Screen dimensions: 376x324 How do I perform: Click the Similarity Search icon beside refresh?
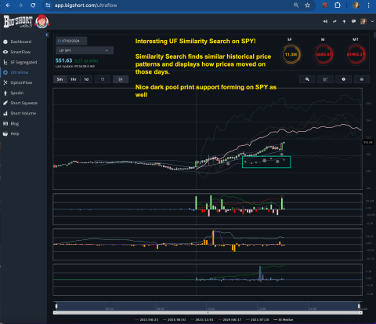(x=121, y=79)
